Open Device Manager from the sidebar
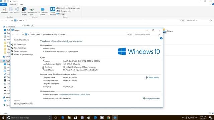This screenshot has width=214, height=120. pyautogui.click(x=20, y=45)
